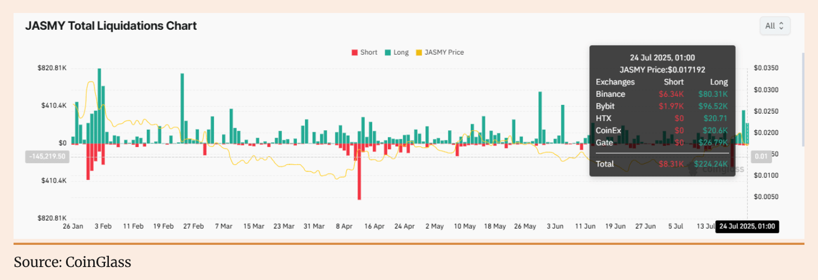The width and height of the screenshot is (818, 280).
Task: Click the Bybit row in the tooltip
Action: pos(661,106)
